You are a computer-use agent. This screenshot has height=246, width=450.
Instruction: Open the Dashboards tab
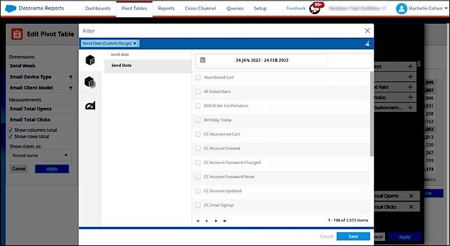(98, 8)
